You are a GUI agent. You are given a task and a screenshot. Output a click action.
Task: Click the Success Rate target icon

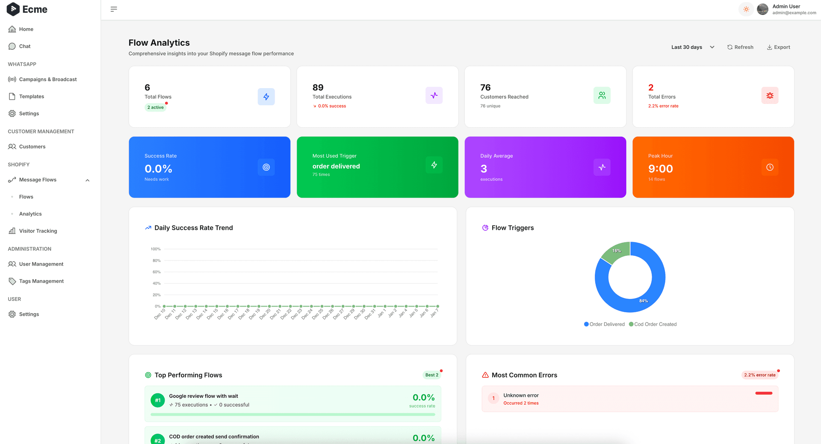point(266,167)
